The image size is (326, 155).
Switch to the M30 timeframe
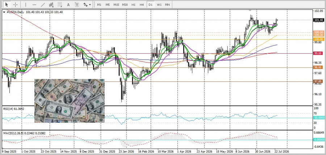click(125, 5)
